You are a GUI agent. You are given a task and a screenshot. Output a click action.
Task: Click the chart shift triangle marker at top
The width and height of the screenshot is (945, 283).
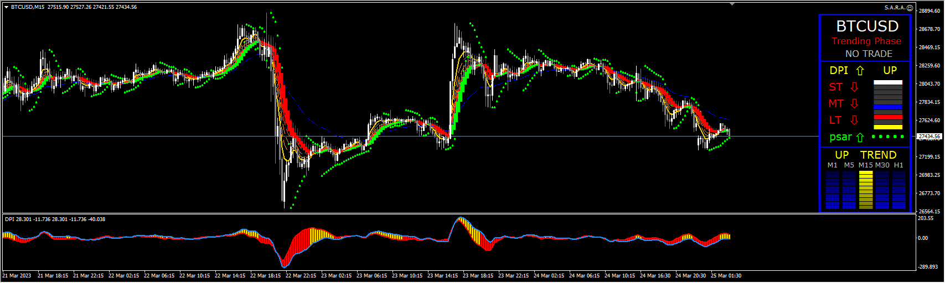pyautogui.click(x=732, y=4)
